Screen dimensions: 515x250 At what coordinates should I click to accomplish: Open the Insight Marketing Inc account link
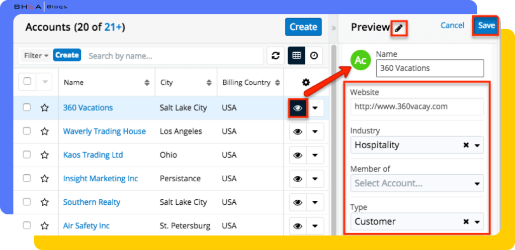click(101, 179)
